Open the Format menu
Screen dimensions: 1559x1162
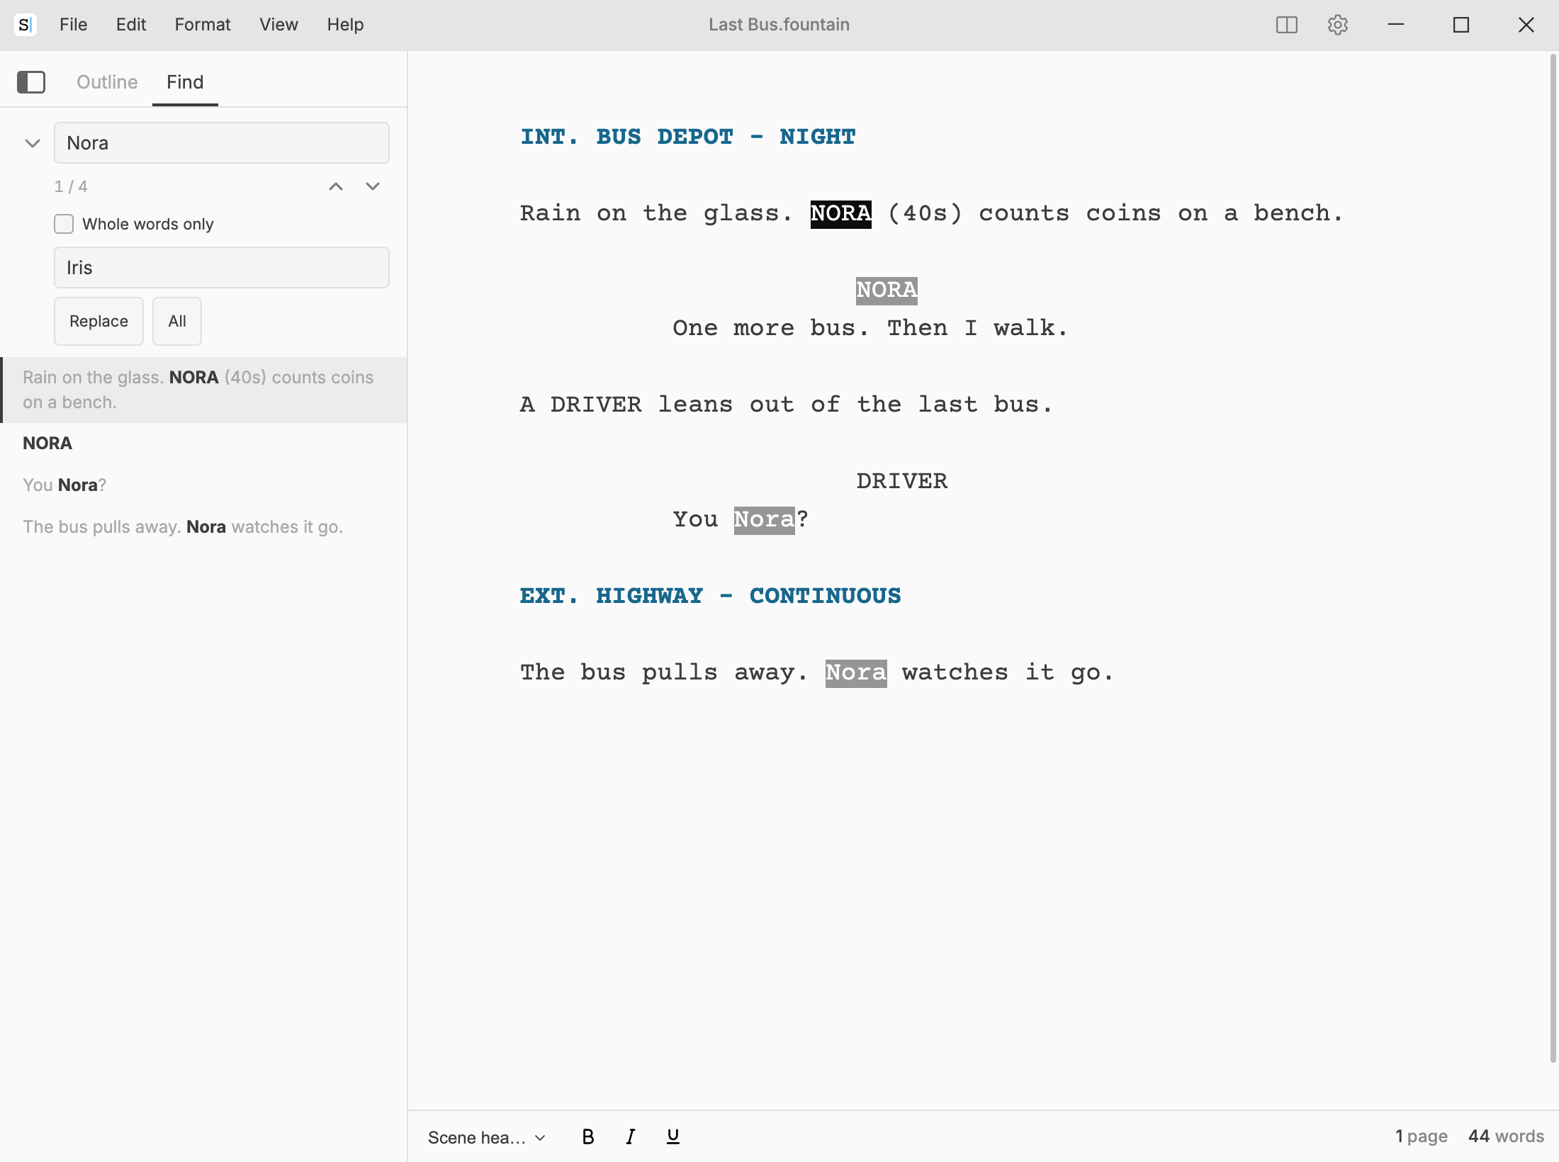[x=203, y=25]
